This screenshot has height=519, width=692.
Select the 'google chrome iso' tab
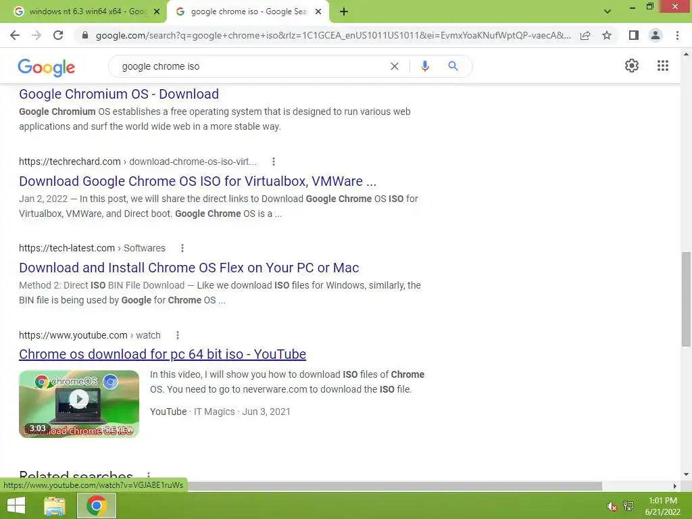[x=247, y=11]
